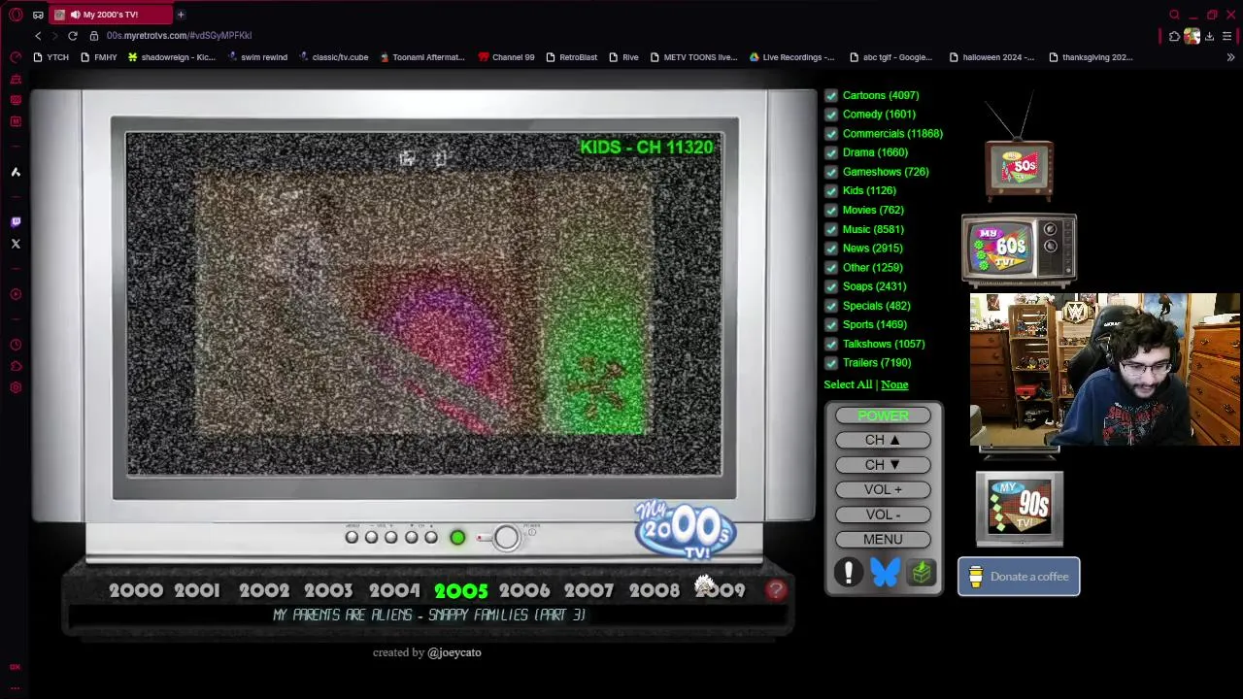Uncheck the Soaps (2431) checkbox
The width and height of the screenshot is (1243, 699).
pyautogui.click(x=831, y=286)
